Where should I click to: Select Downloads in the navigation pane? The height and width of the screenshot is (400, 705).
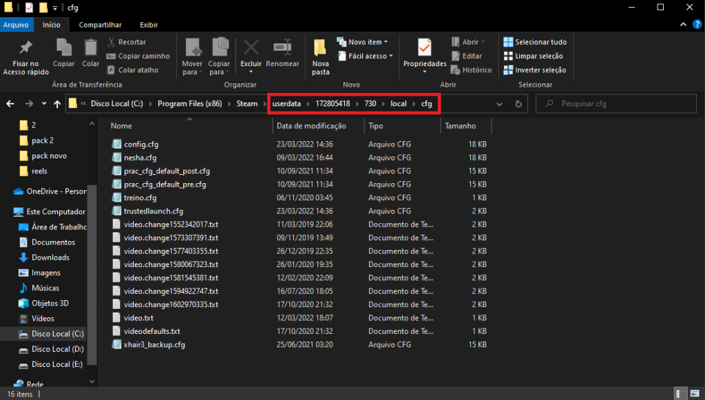[50, 257]
